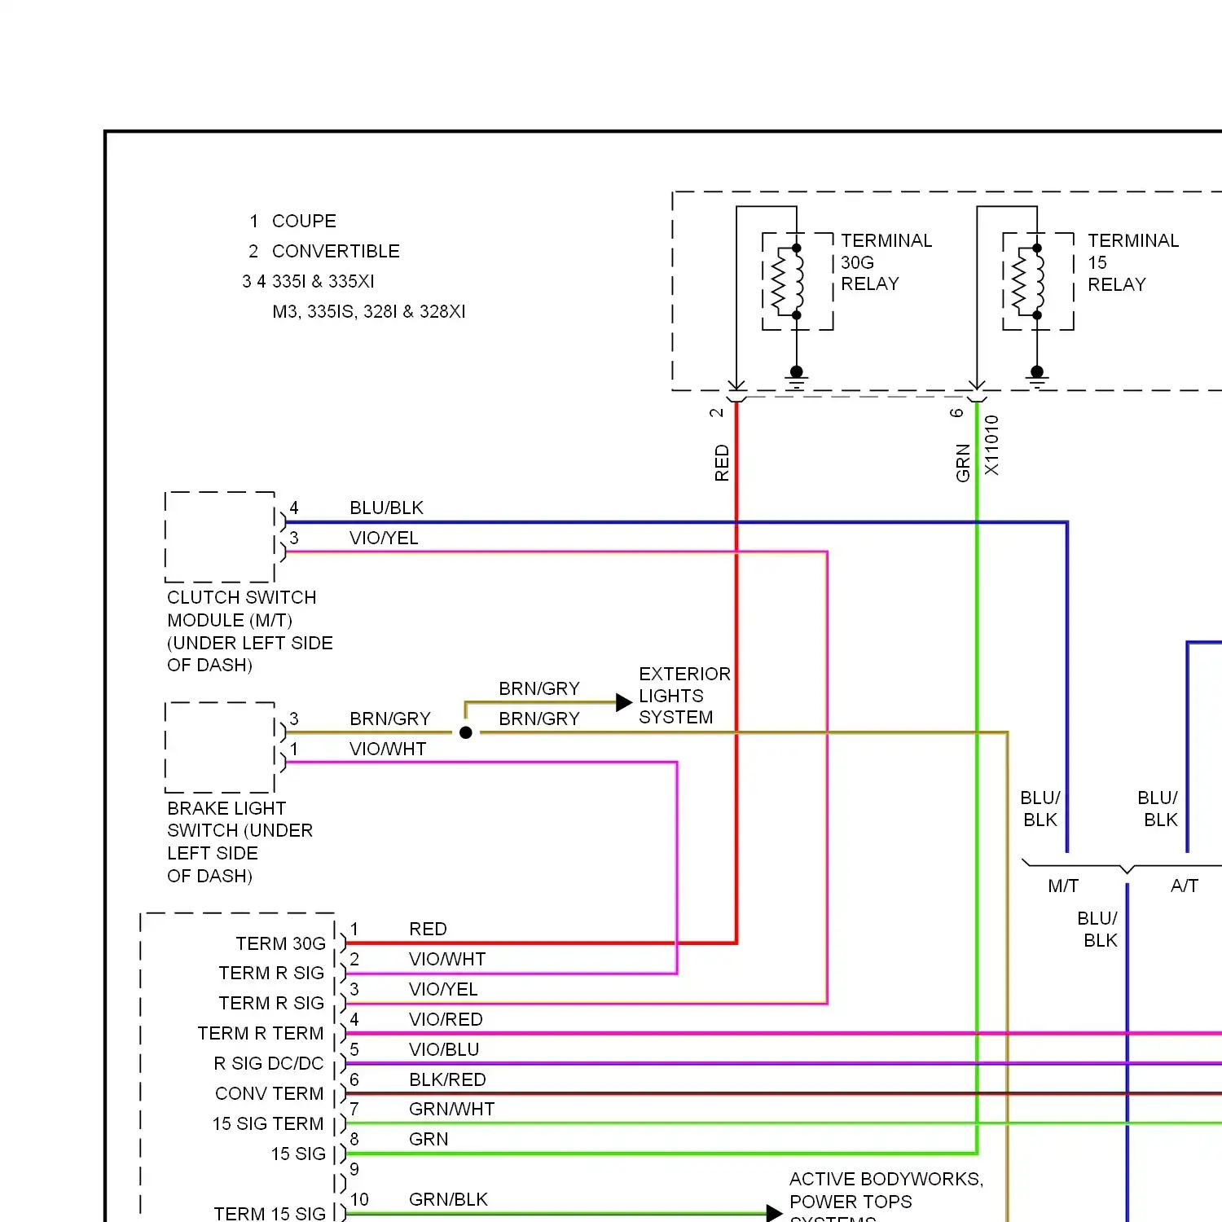1222x1222 pixels.
Task: Click the VIO/RED wire label at pin 4
Action: point(446,1019)
